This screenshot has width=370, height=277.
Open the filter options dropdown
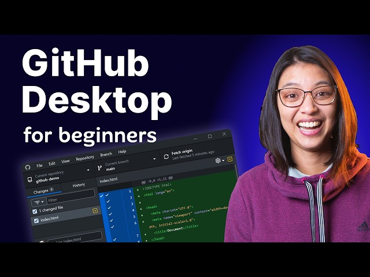(39, 202)
